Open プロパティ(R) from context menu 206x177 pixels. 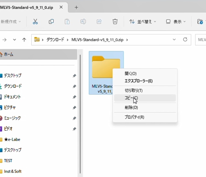pyautogui.click(x=145, y=117)
